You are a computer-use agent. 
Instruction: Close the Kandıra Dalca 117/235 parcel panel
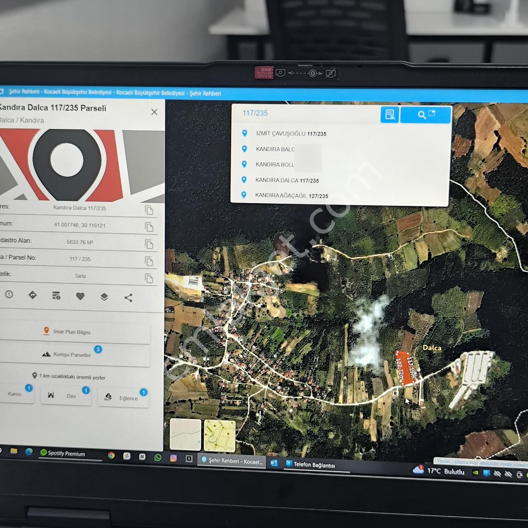[154, 112]
